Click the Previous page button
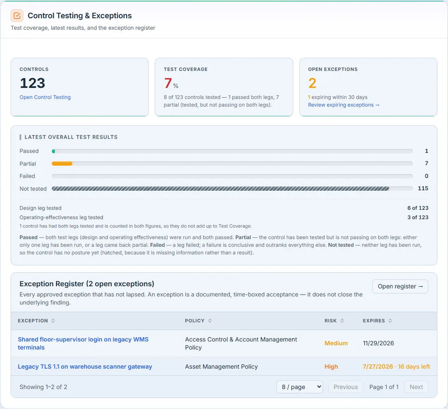The image size is (448, 409). 346,387
